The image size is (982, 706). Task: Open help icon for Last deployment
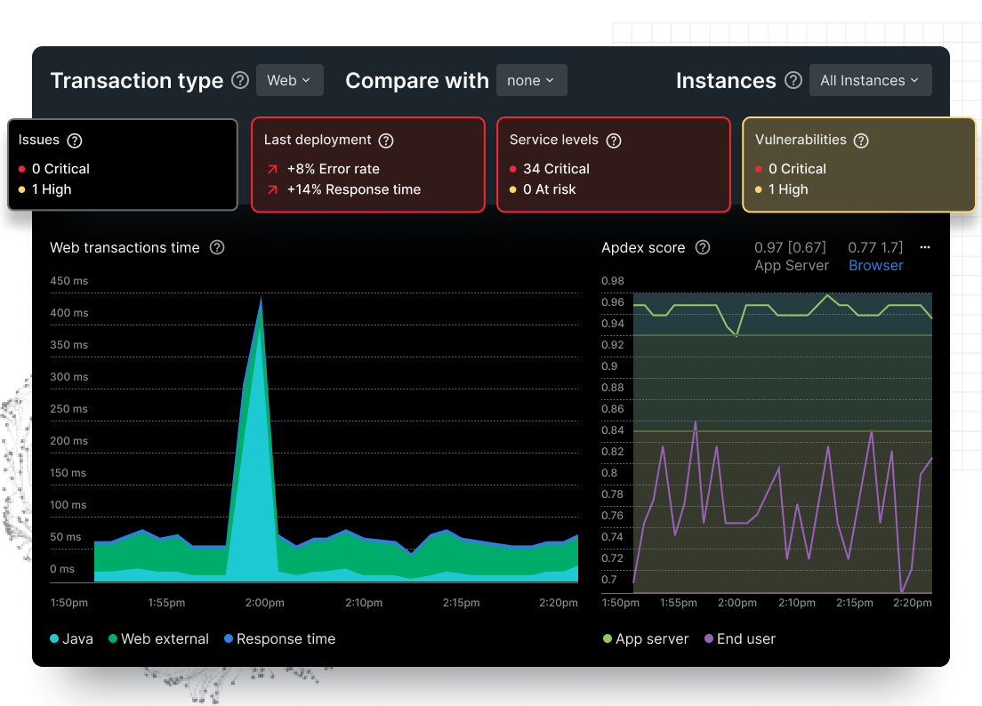[x=385, y=140]
